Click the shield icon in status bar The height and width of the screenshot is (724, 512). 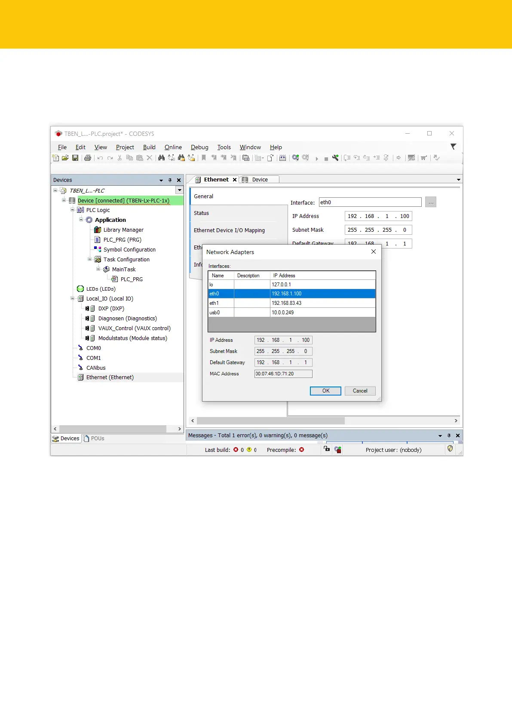[x=450, y=448]
